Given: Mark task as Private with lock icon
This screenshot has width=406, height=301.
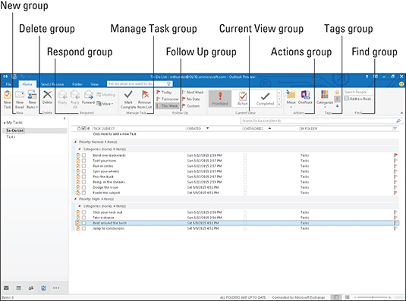Looking at the screenshot, I should click(337, 92).
